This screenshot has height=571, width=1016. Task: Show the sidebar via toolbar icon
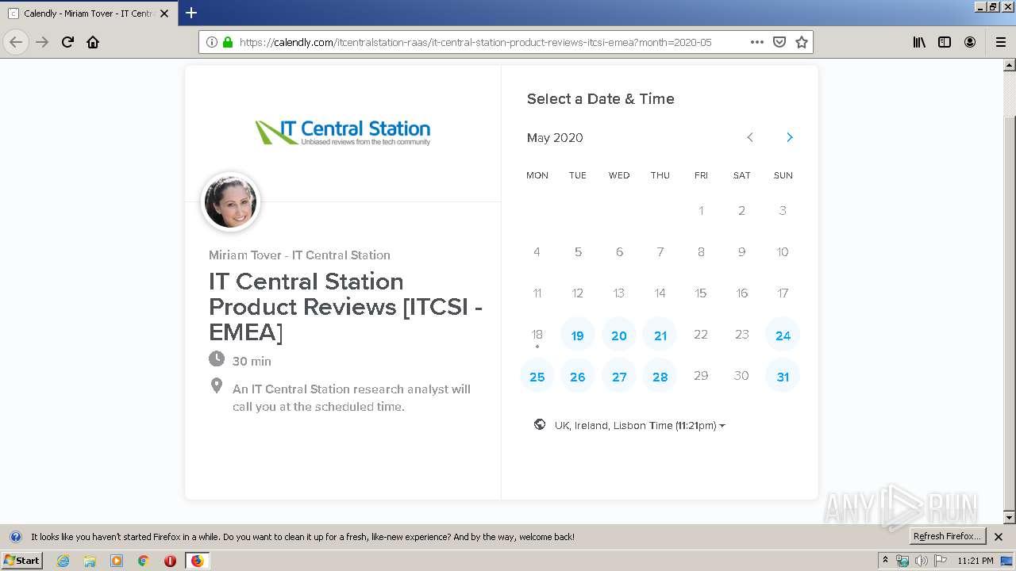point(945,42)
